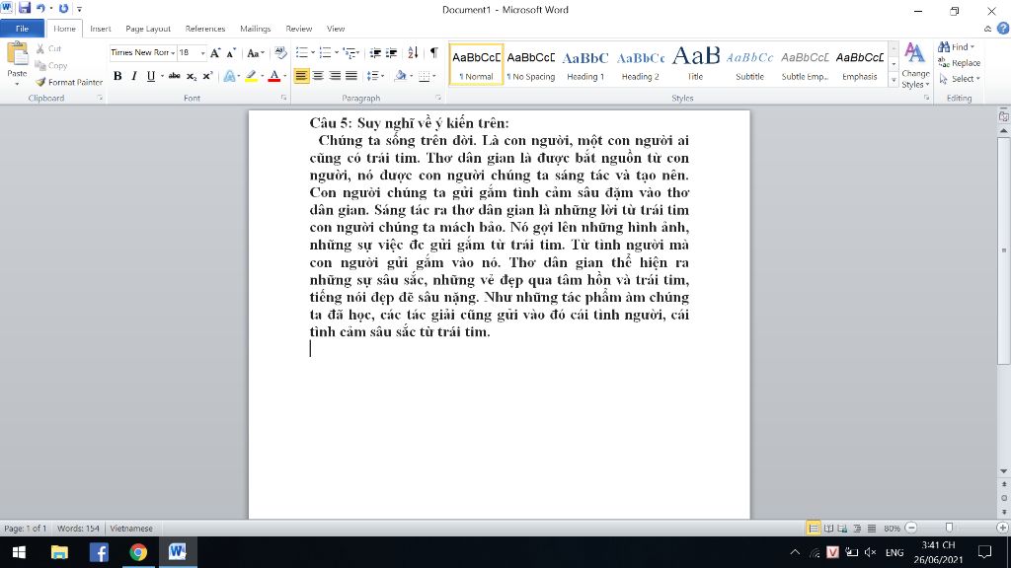Click the Words: 154 status bar counter

click(78, 529)
